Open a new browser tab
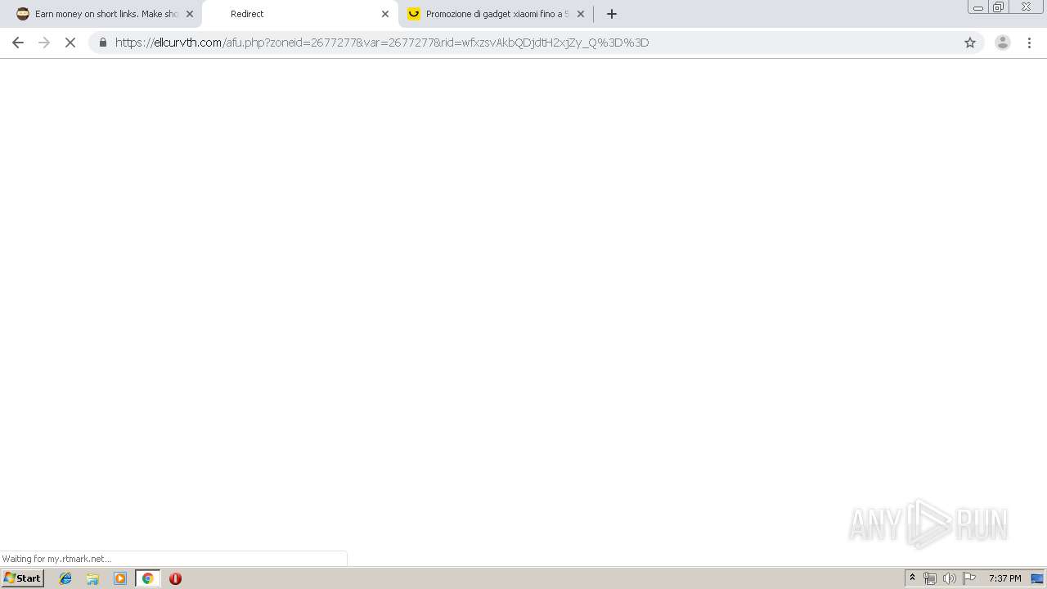Viewport: 1047px width, 589px height. click(x=612, y=14)
